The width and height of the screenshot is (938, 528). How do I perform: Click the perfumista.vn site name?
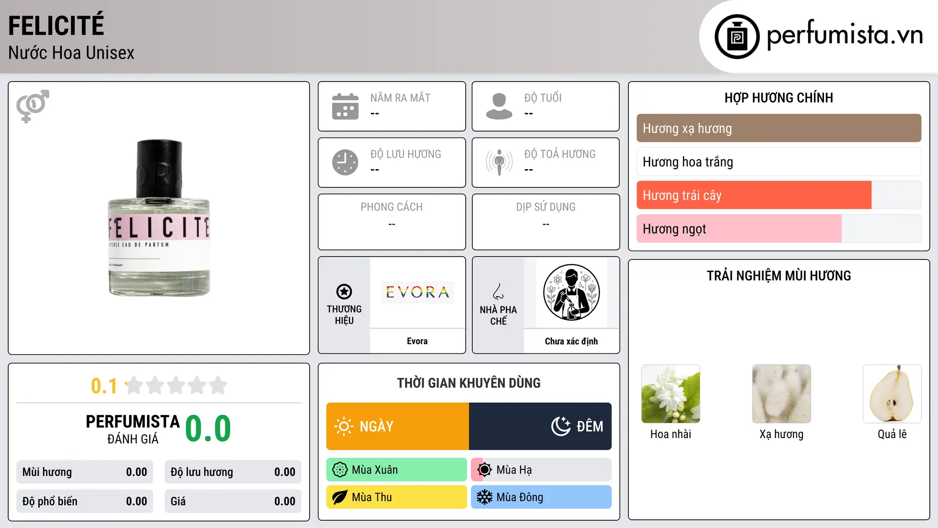(x=845, y=35)
